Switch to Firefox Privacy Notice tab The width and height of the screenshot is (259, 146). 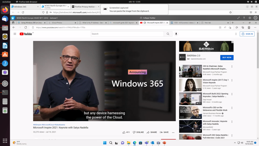click(x=85, y=7)
